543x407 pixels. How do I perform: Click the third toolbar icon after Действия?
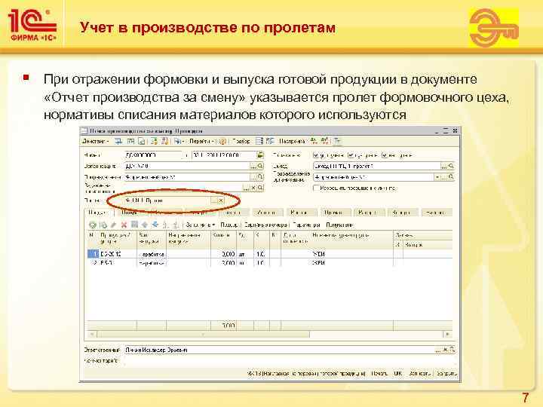click(x=142, y=141)
